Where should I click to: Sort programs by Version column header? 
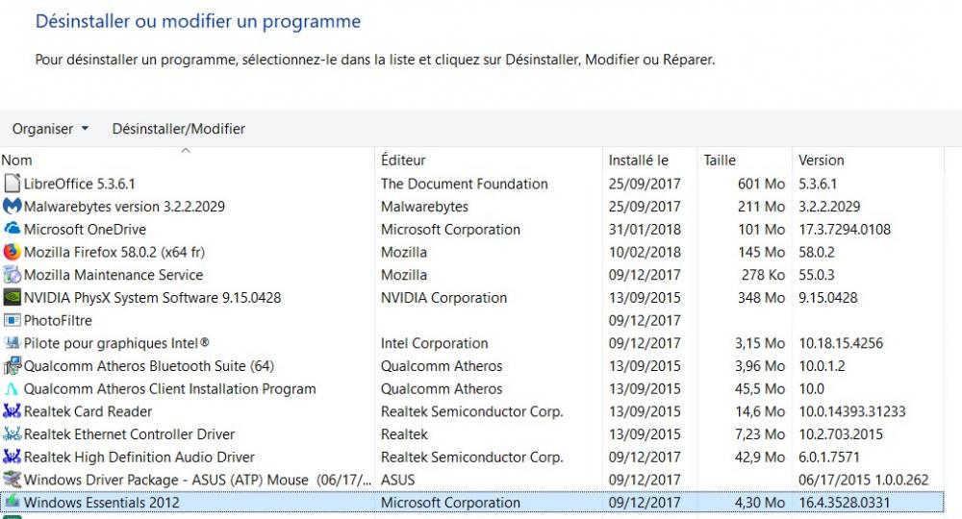(822, 161)
